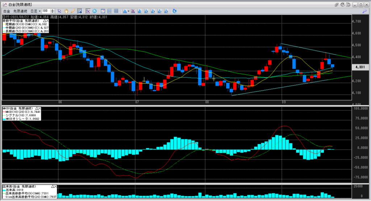Click the 先限連続 contract menu item
This screenshot has width=371, height=201.
(x=20, y=11)
